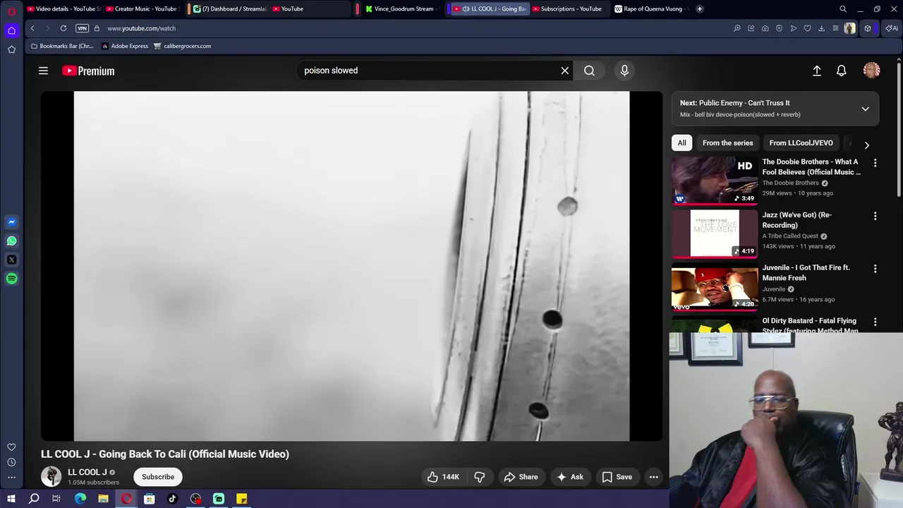Open Messenger in Opera sidebar
The height and width of the screenshot is (508, 903).
11,222
